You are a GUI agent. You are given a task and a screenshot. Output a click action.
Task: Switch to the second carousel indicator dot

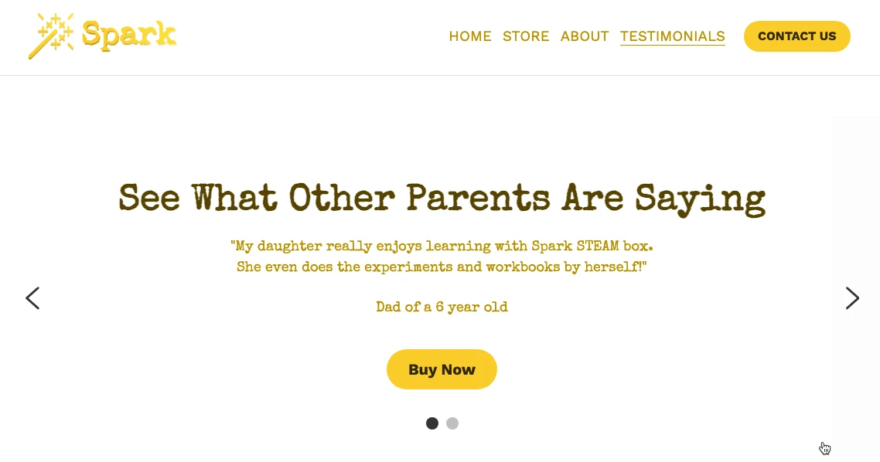coord(452,423)
